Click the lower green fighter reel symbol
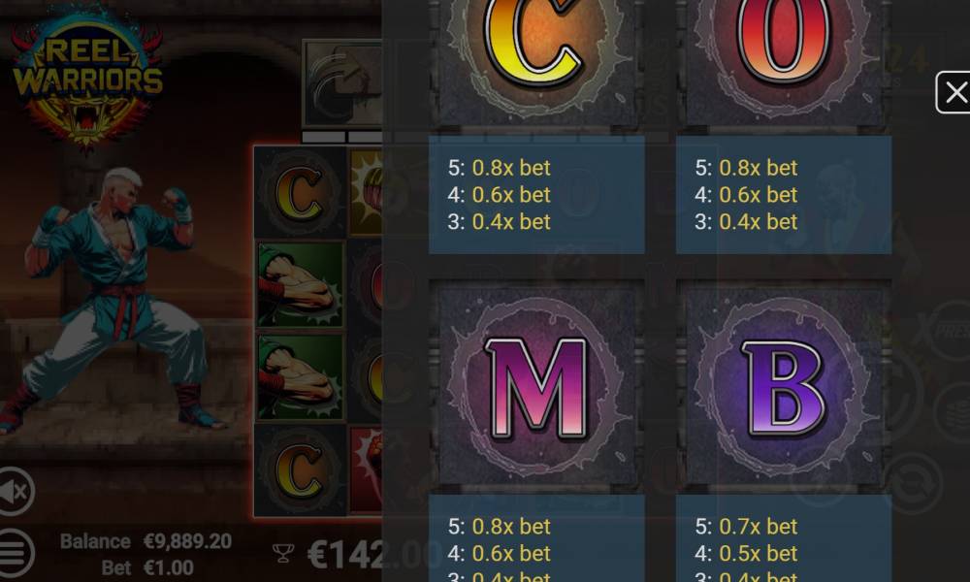Screen dimensions: 970x582 tap(300, 377)
